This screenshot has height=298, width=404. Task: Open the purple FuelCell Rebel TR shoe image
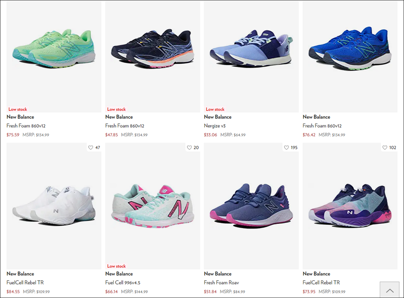click(x=350, y=206)
